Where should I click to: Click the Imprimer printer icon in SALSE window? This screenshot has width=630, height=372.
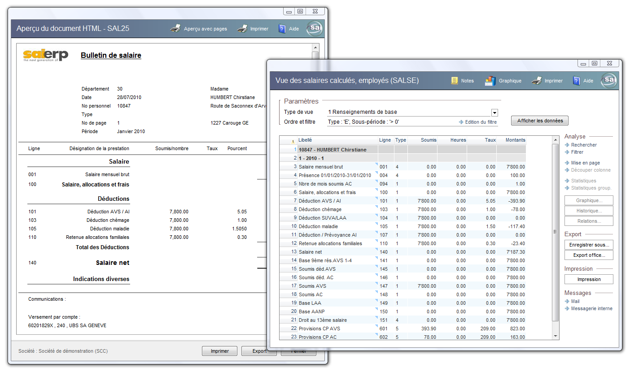point(537,81)
